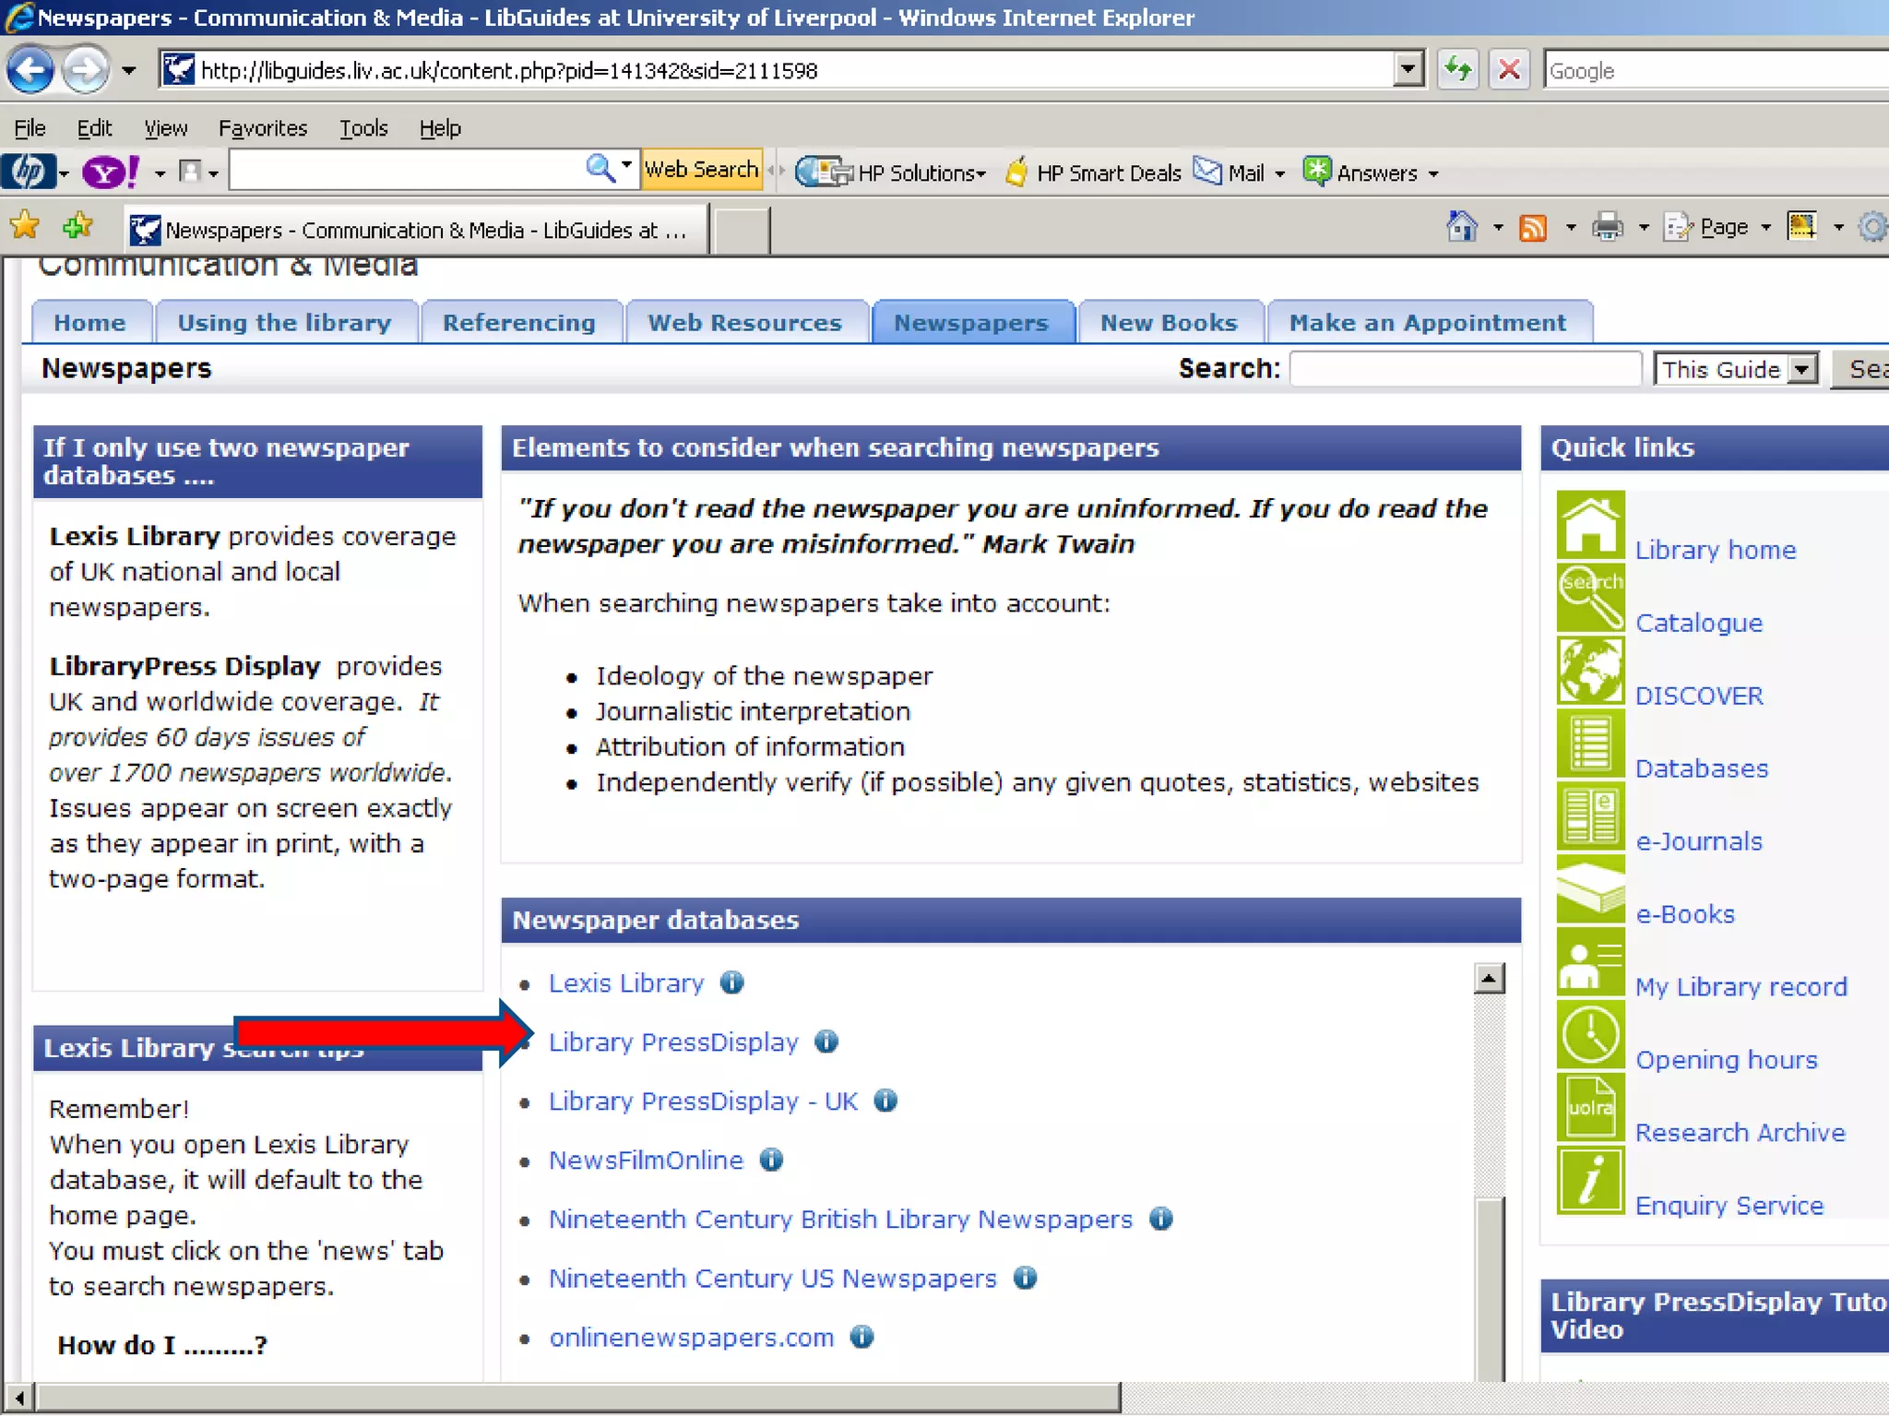The height and width of the screenshot is (1417, 1889).
Task: Open the Favorites menu
Action: (262, 128)
